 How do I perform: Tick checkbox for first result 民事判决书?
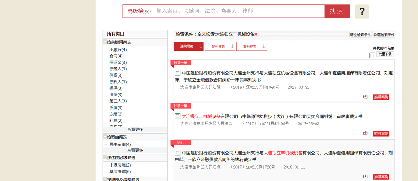click(177, 73)
